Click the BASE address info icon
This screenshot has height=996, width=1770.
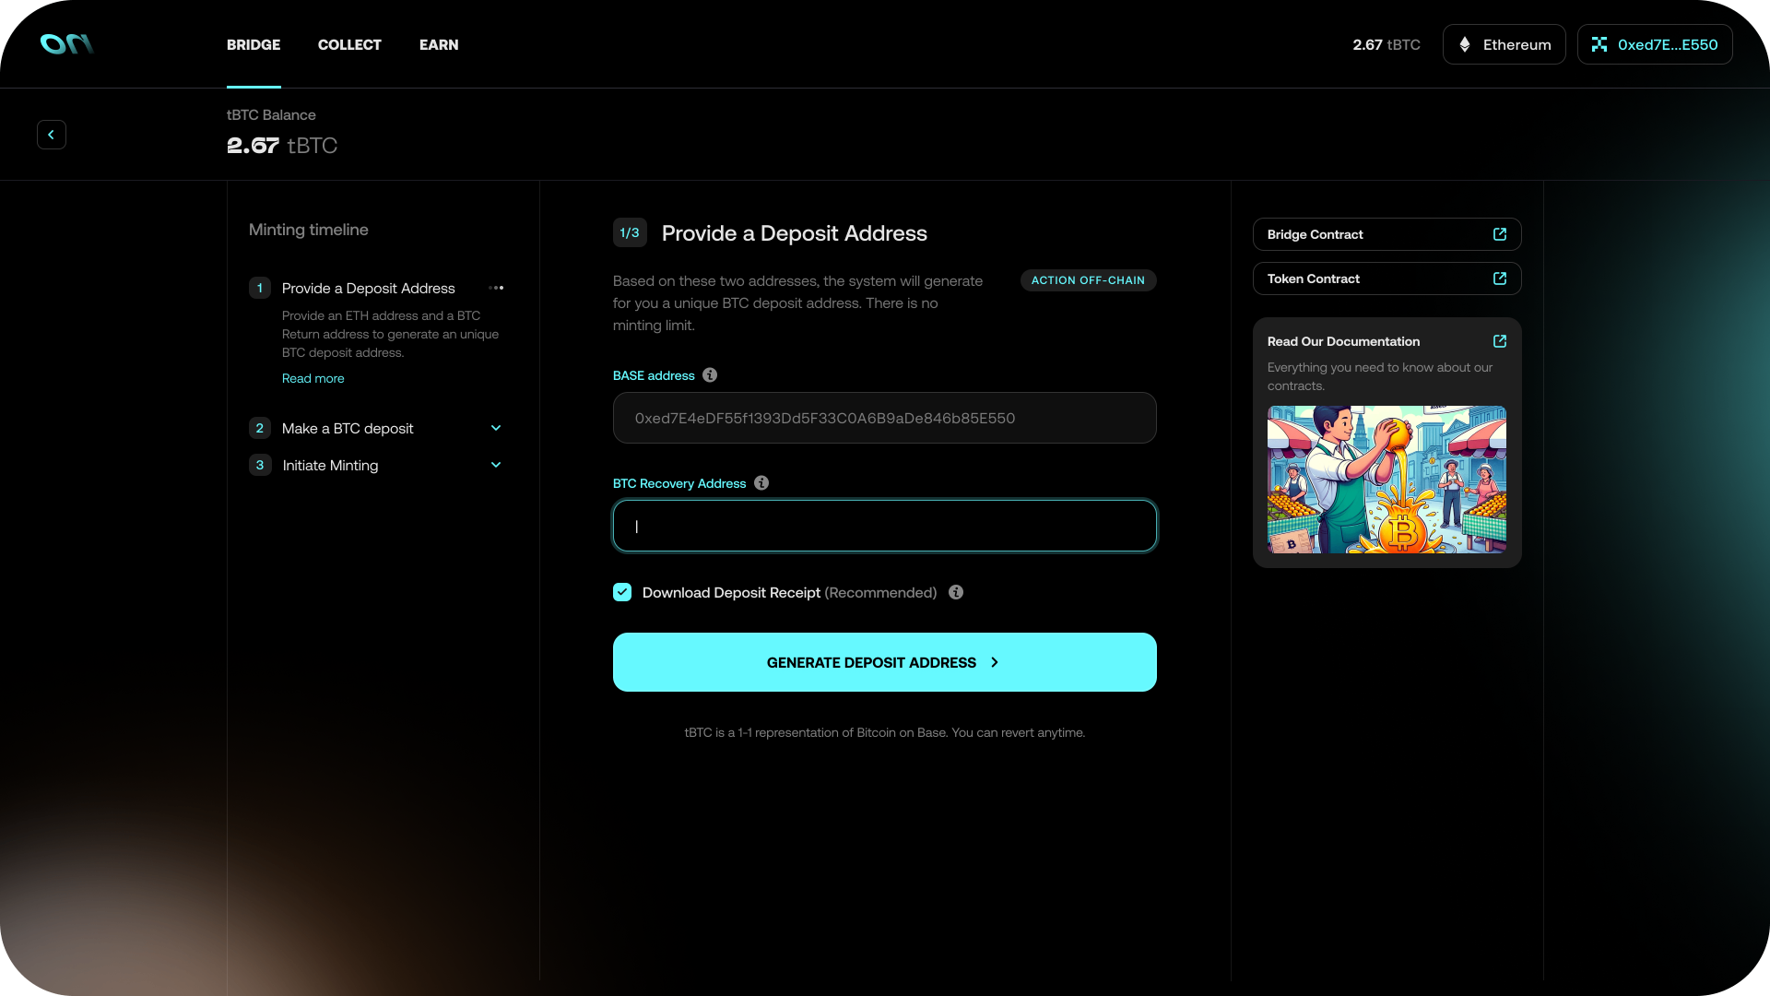tap(710, 375)
